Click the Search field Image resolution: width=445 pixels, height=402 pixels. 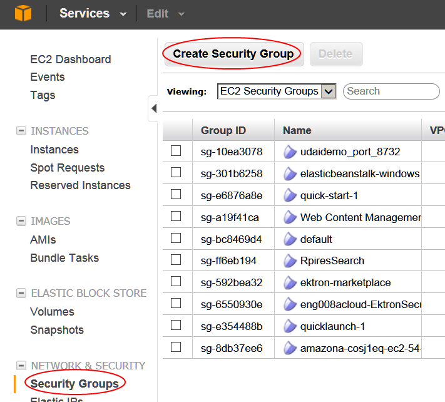tap(391, 91)
